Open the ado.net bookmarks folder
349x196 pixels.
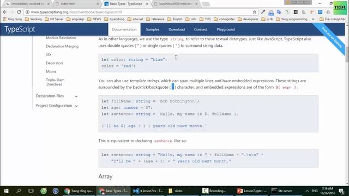click(x=135, y=19)
